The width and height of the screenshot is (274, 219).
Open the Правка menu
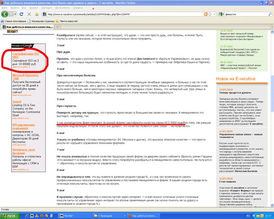point(14,8)
